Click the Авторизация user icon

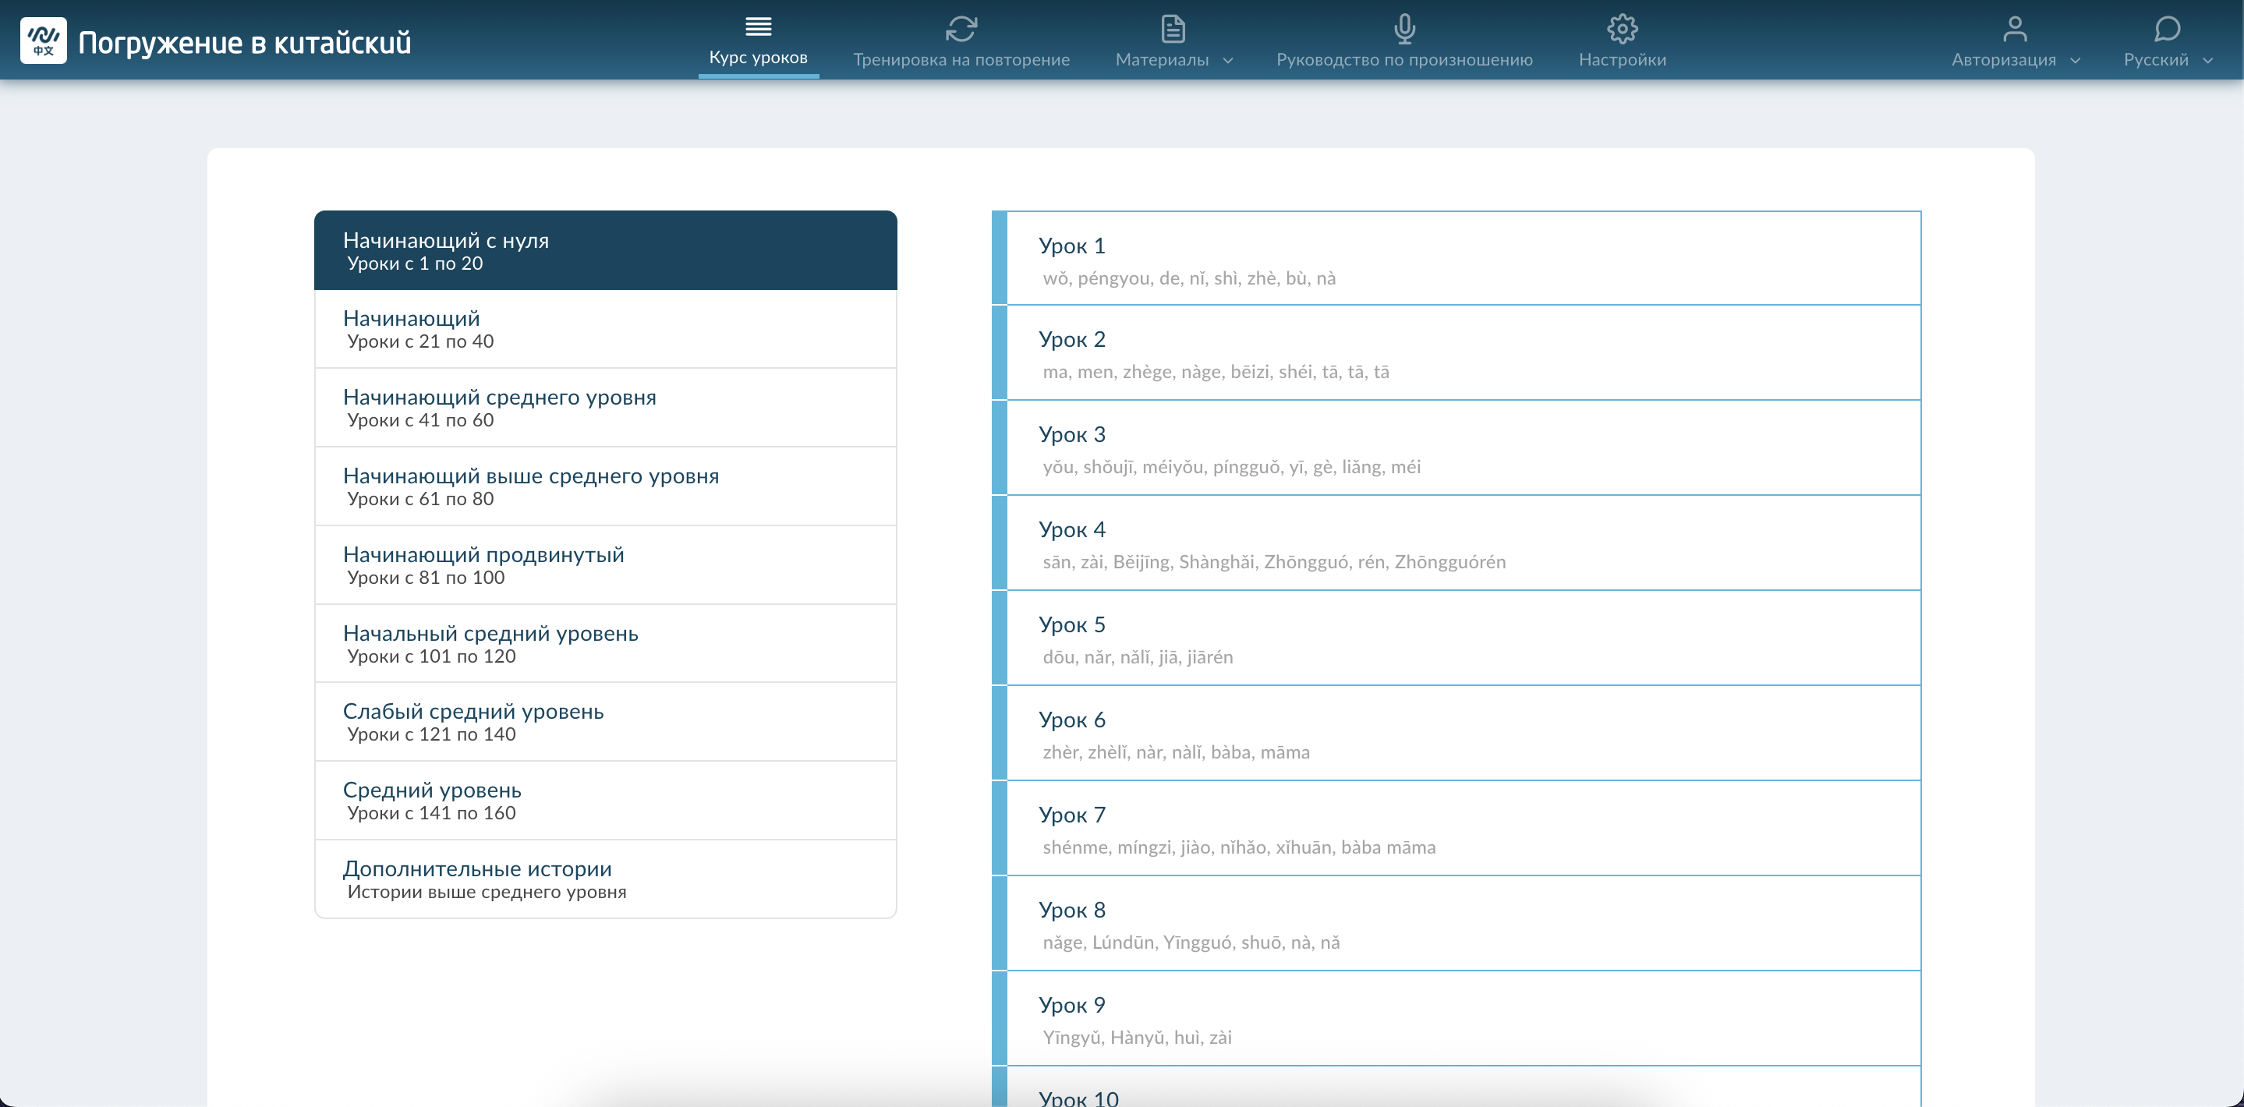click(x=2014, y=29)
